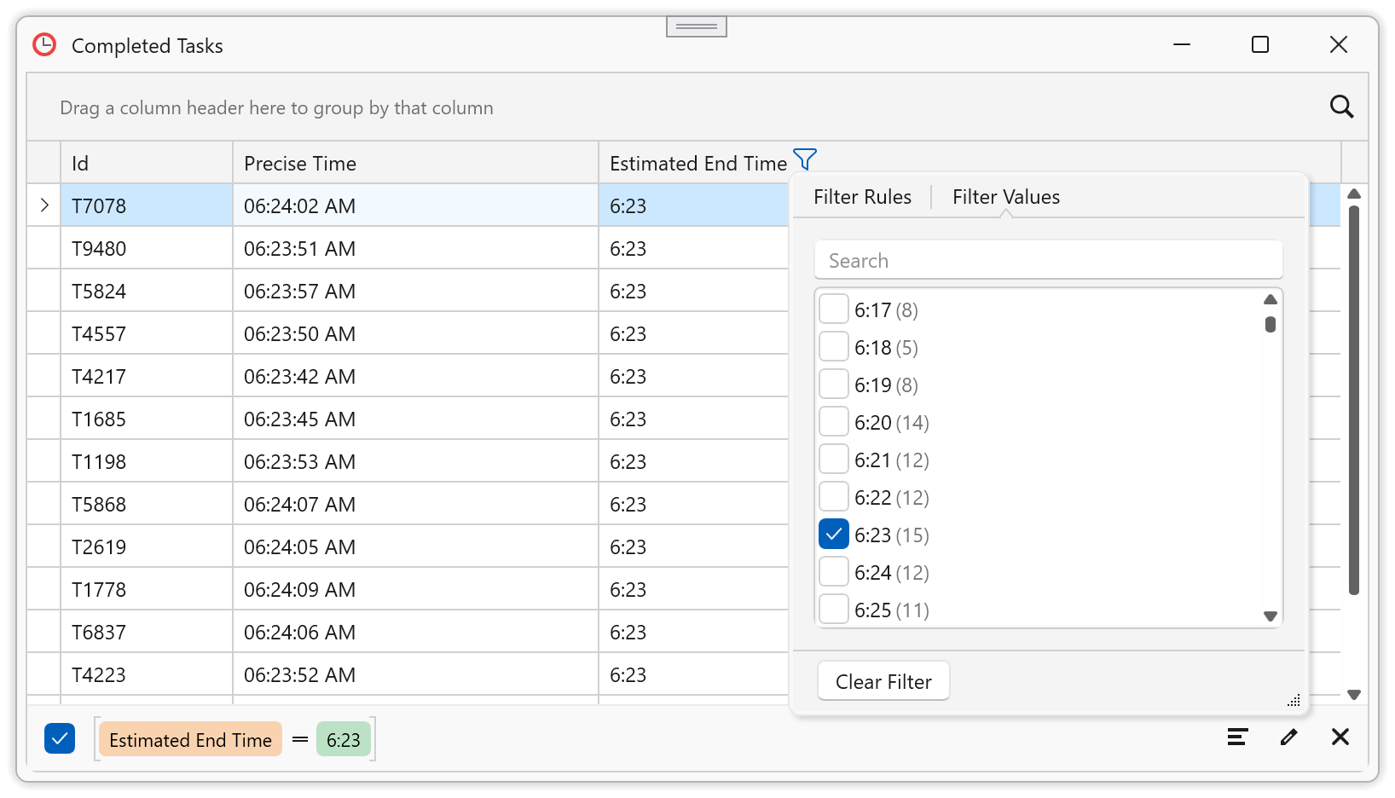Switch to the Filter Values tab

(x=1005, y=196)
